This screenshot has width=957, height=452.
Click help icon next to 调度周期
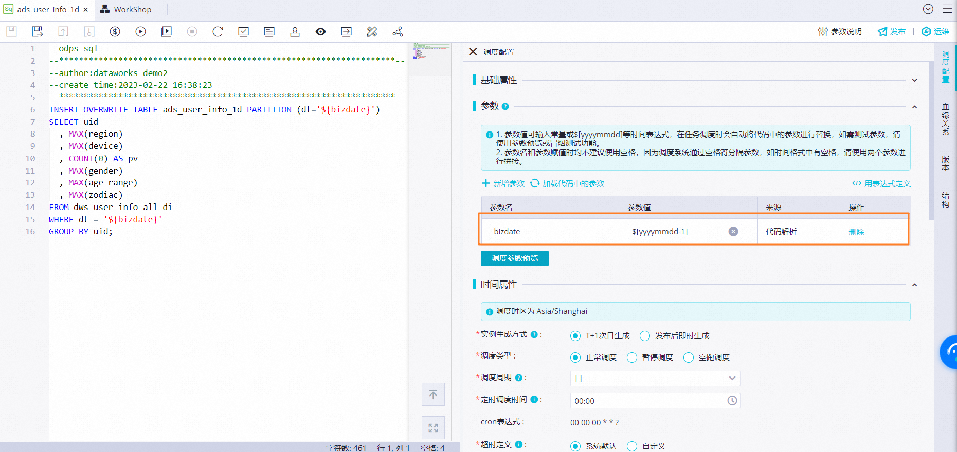[x=518, y=378]
